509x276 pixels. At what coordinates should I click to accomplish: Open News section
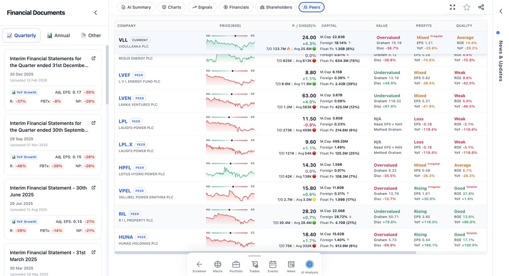click(291, 267)
